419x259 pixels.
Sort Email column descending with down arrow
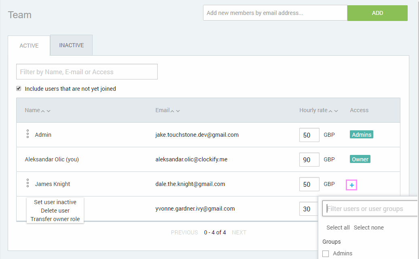pyautogui.click(x=178, y=111)
